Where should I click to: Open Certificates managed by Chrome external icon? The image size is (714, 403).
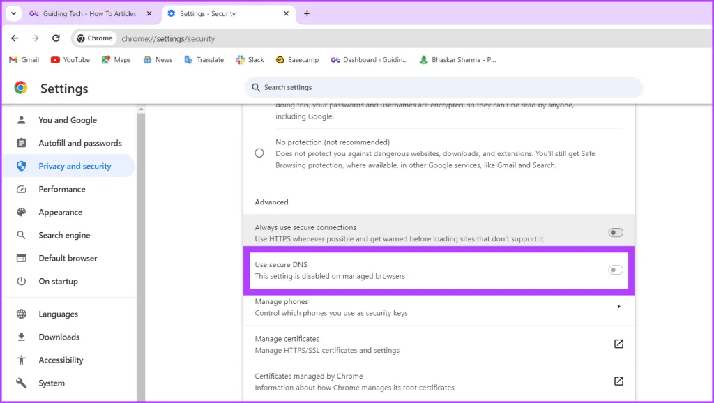click(618, 381)
